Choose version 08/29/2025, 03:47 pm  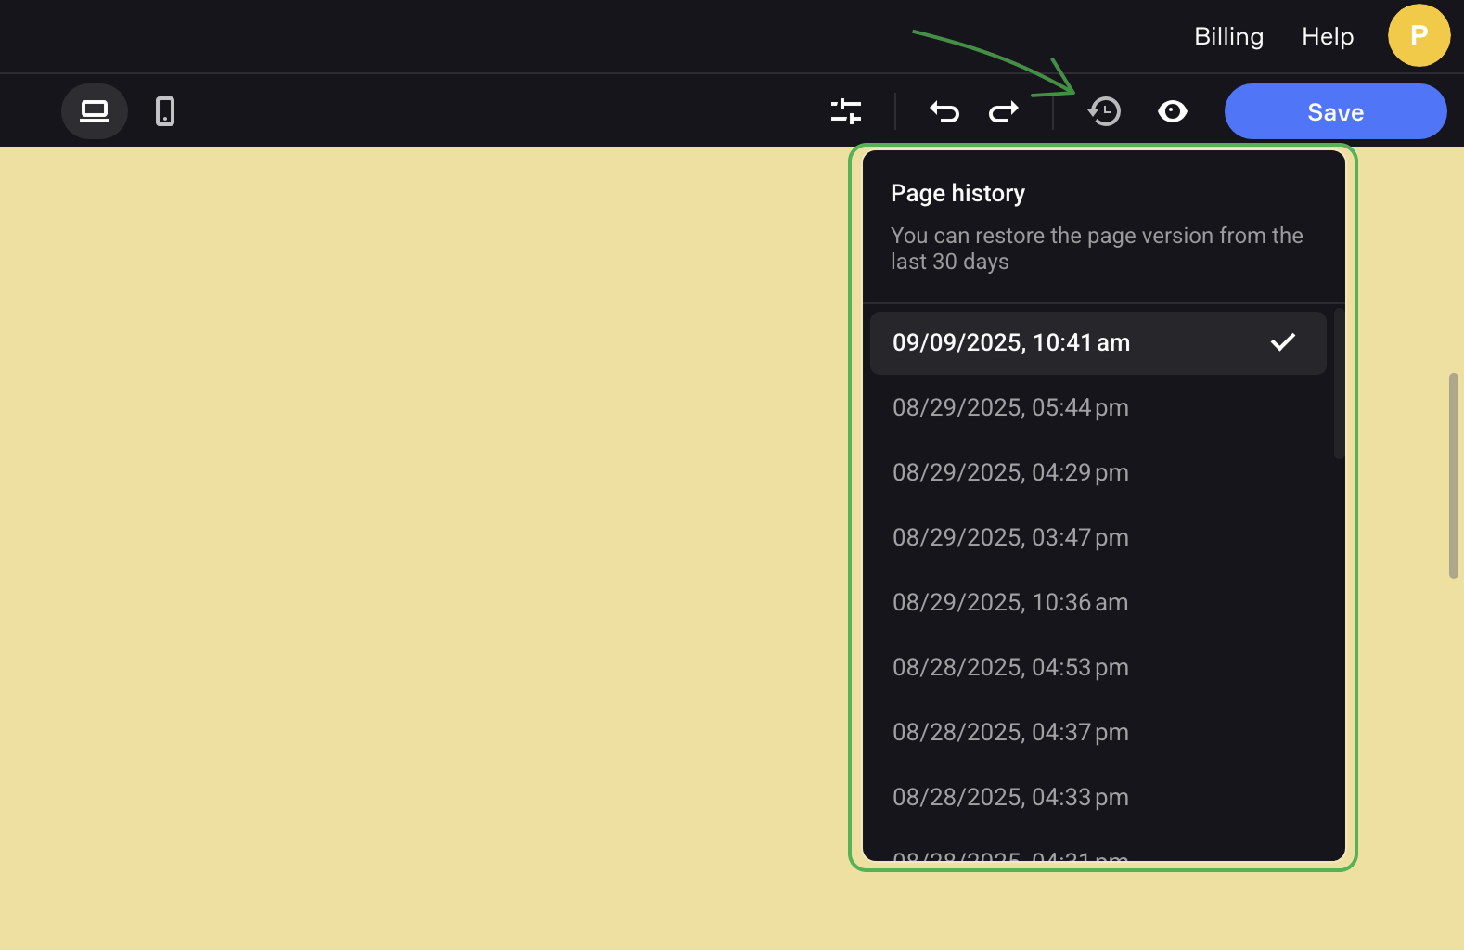[1010, 538]
